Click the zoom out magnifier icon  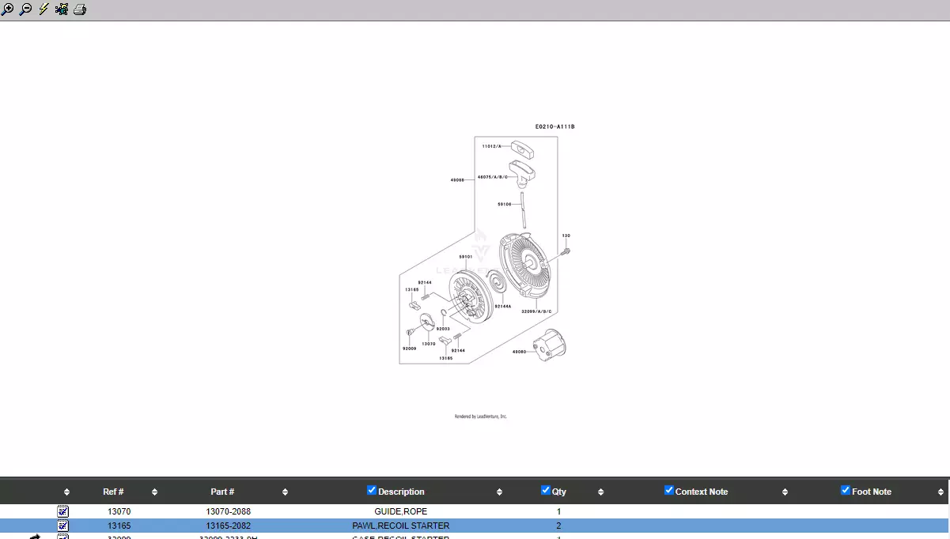(25, 9)
